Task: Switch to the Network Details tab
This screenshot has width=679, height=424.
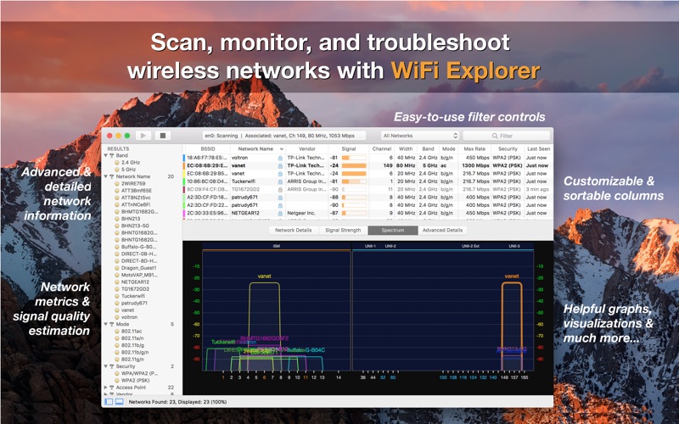Action: [293, 230]
